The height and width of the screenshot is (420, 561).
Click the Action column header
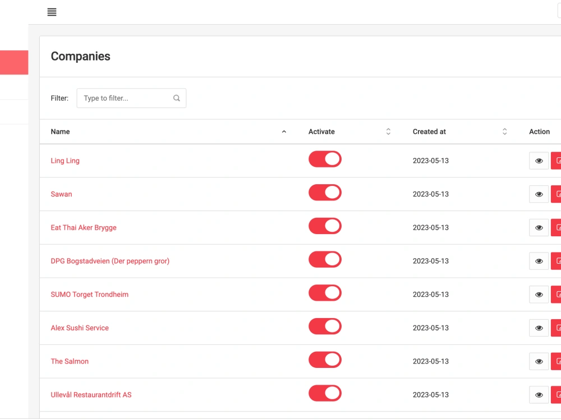(x=539, y=132)
